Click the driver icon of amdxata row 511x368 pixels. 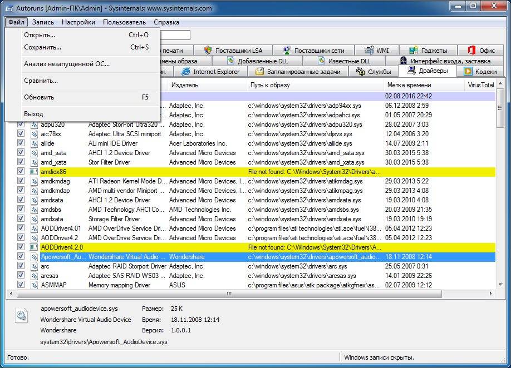pyautogui.click(x=34, y=219)
